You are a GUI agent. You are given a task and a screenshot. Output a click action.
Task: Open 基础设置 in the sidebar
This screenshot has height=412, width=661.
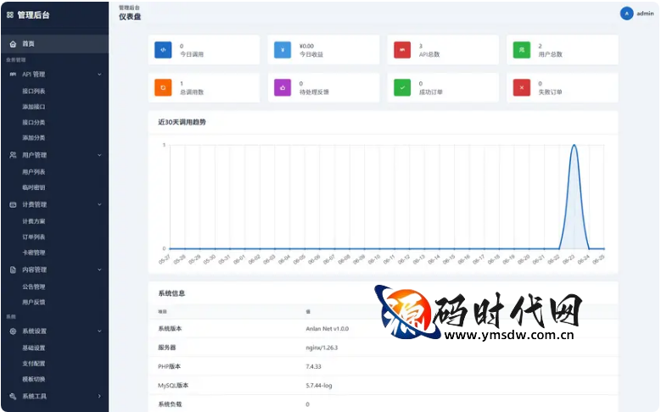click(34, 348)
